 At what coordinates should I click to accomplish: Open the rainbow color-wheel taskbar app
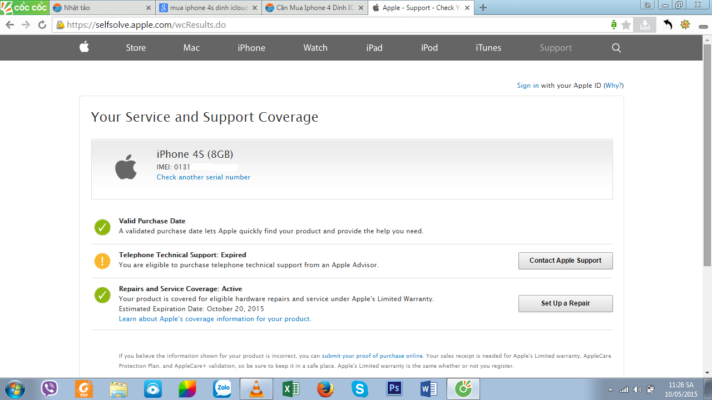click(187, 389)
